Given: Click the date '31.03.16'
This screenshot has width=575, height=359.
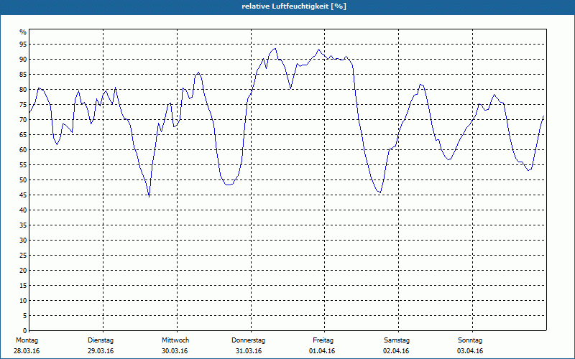Looking at the screenshot, I should [249, 351].
